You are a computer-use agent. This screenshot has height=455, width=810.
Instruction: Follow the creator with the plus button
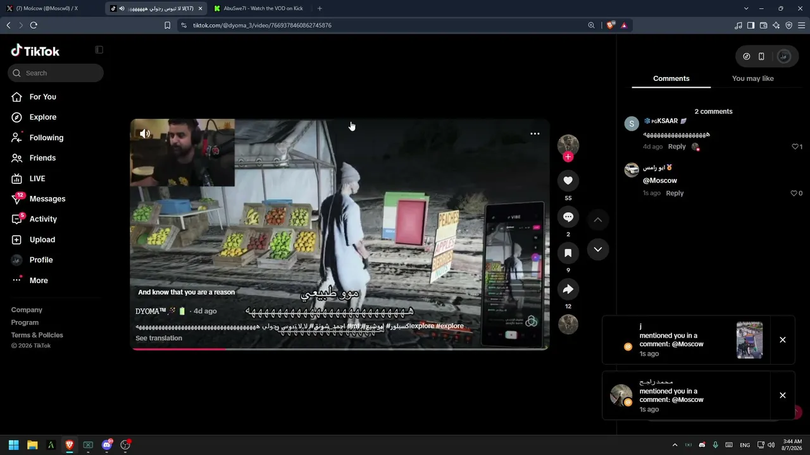click(568, 157)
